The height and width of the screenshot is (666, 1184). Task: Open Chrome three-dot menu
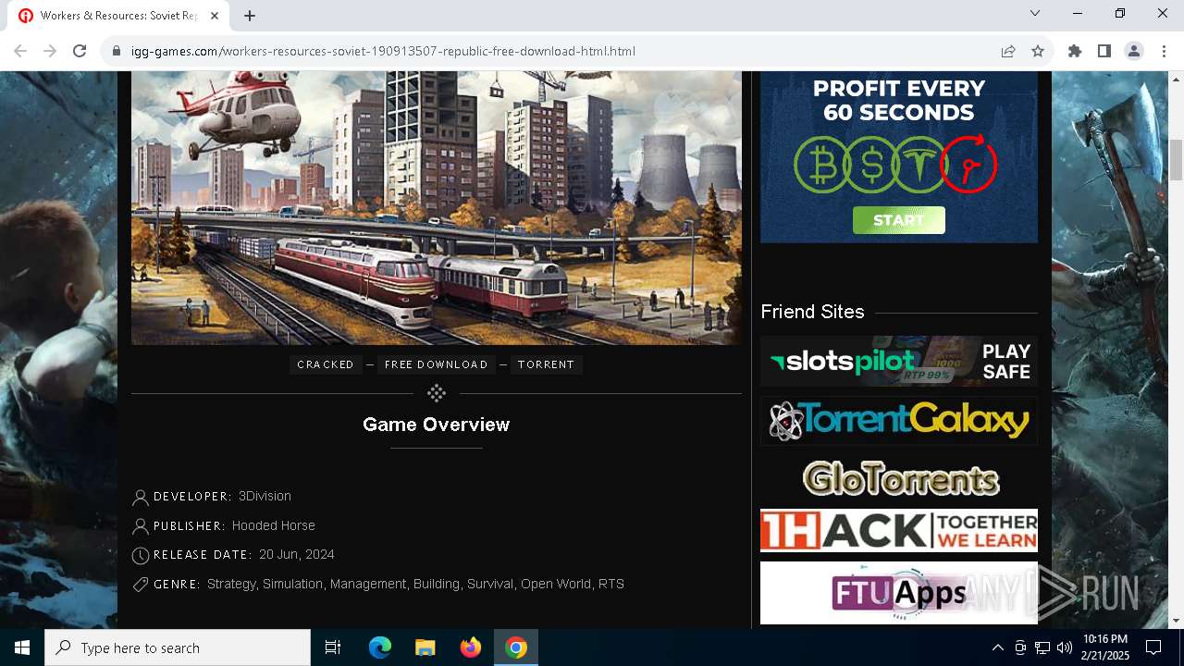point(1164,51)
